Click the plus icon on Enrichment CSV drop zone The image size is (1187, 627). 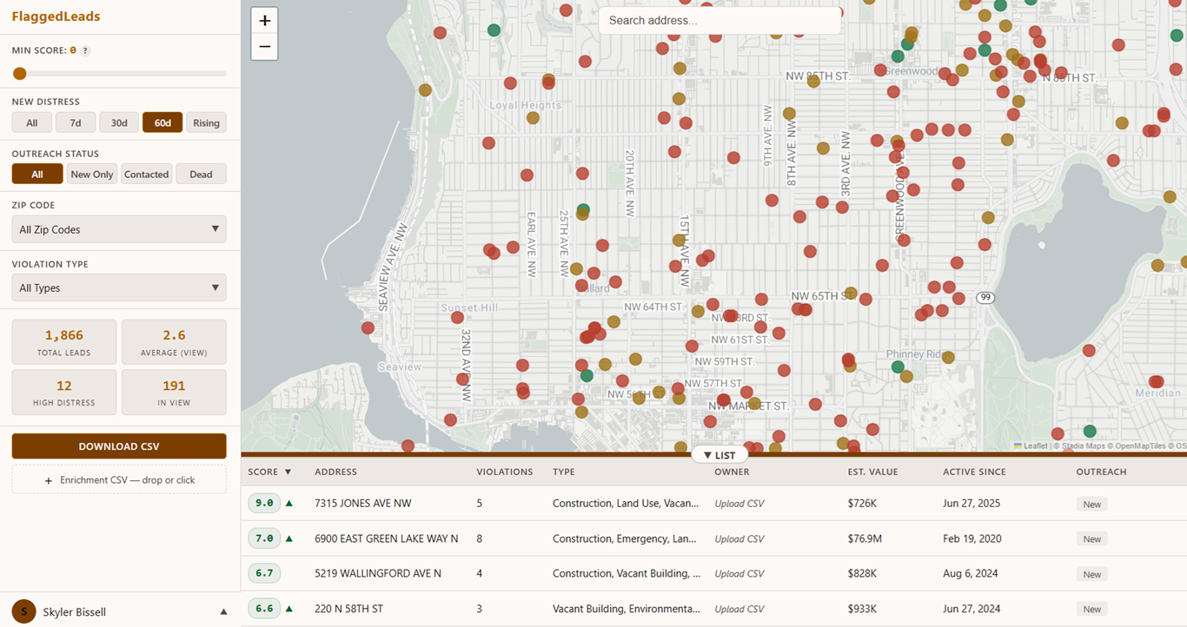(49, 480)
